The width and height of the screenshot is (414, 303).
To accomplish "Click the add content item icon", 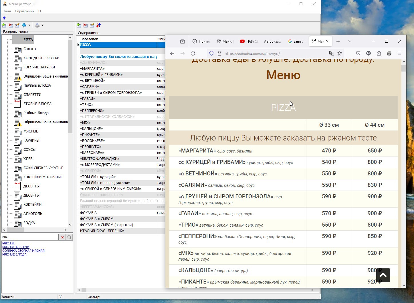I will point(79,25).
